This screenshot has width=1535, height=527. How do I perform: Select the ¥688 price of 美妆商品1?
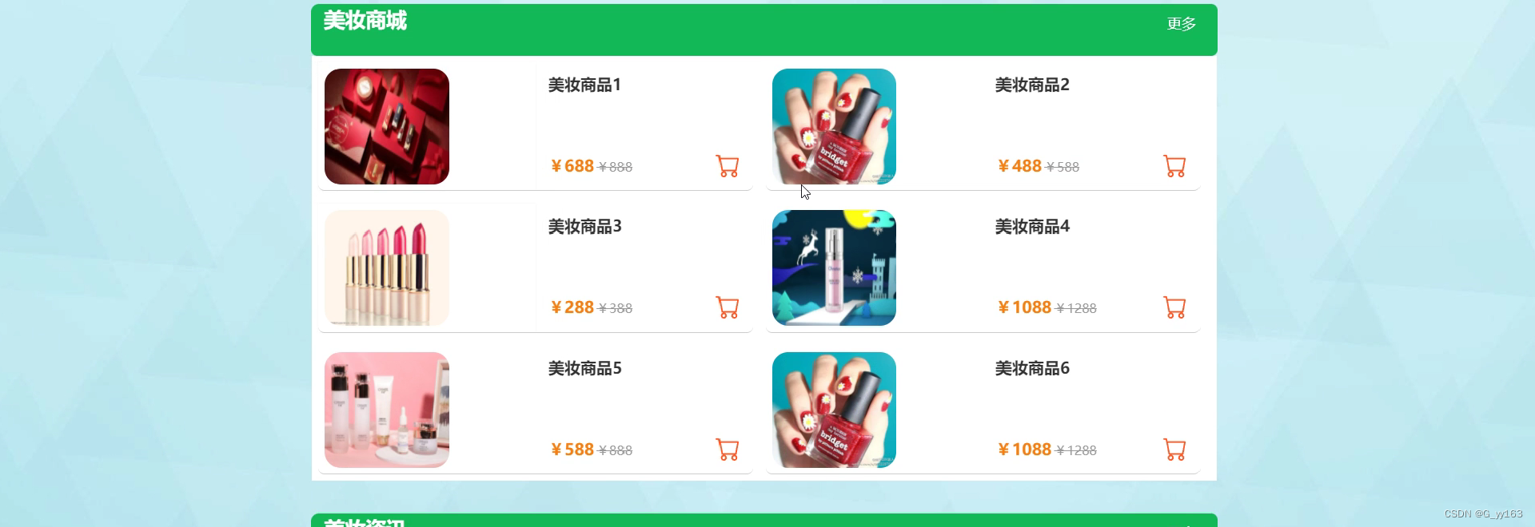coord(572,166)
